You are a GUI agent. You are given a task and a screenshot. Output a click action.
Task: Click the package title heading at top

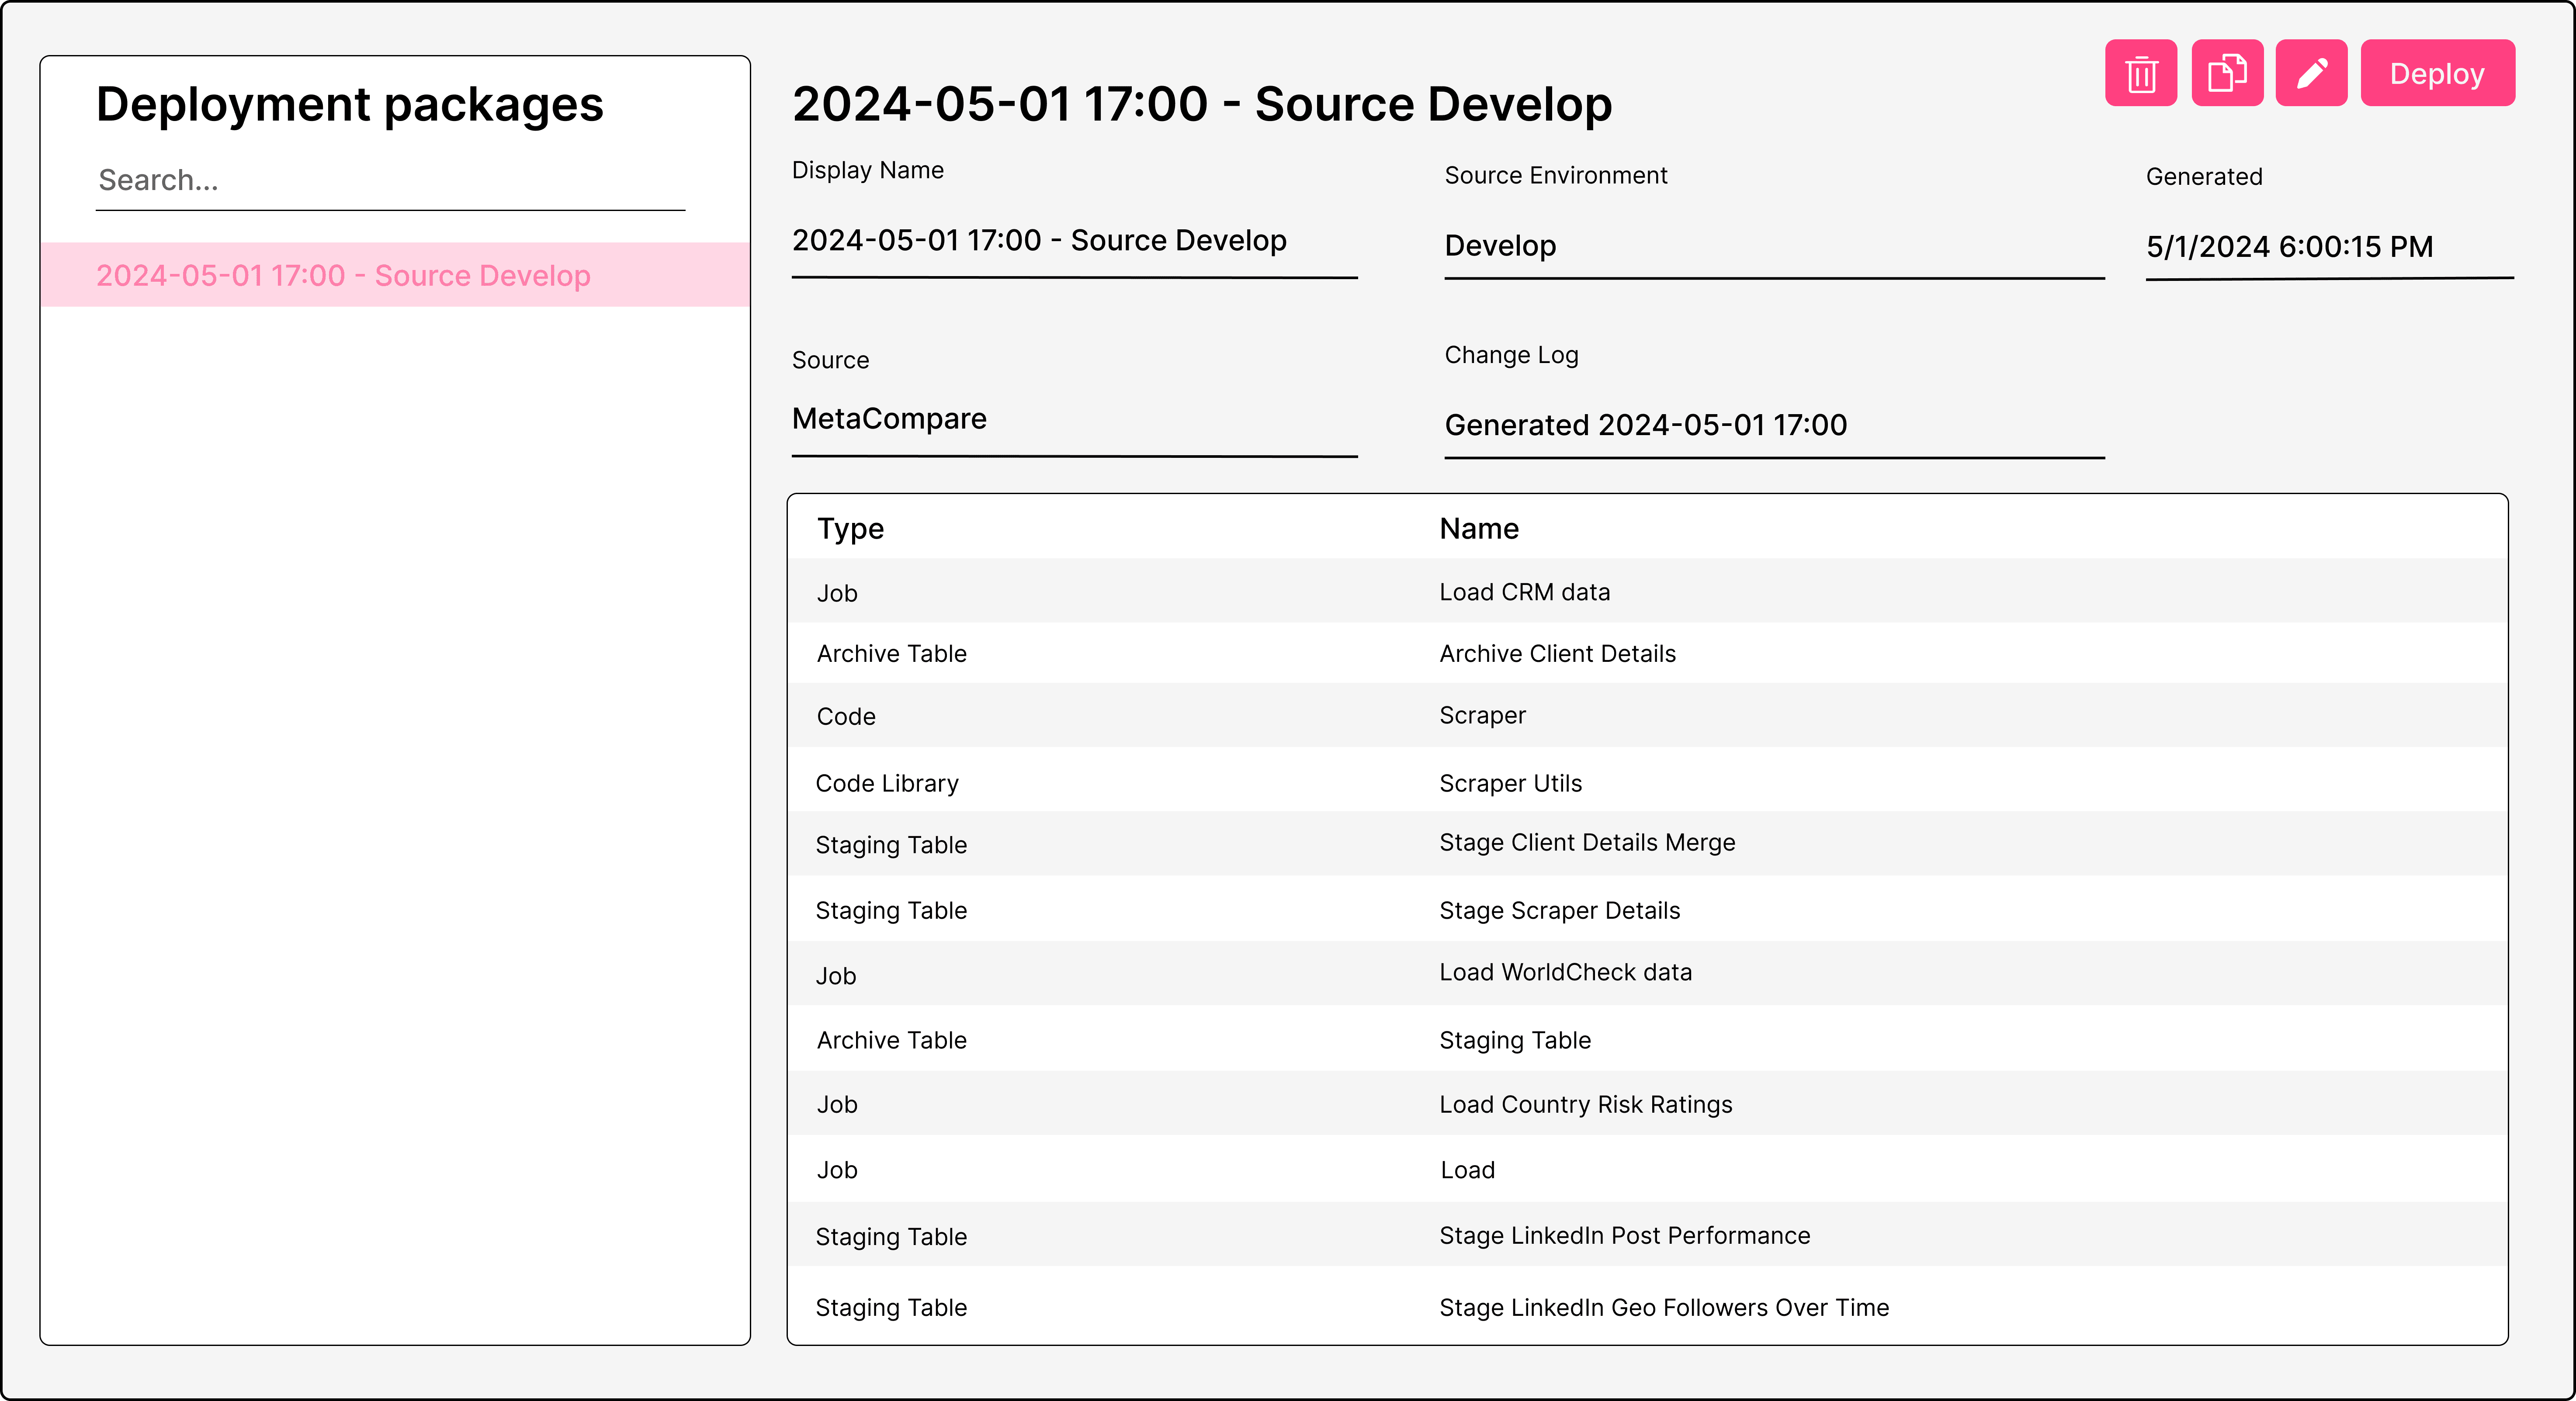click(x=1202, y=104)
